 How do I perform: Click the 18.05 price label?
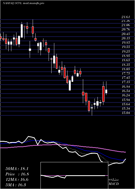point(126,69)
